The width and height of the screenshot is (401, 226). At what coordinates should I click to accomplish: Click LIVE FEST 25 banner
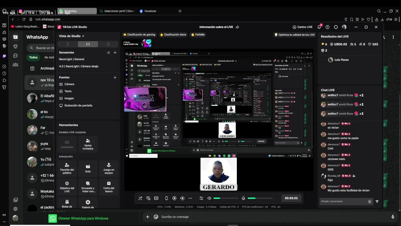tap(137, 43)
